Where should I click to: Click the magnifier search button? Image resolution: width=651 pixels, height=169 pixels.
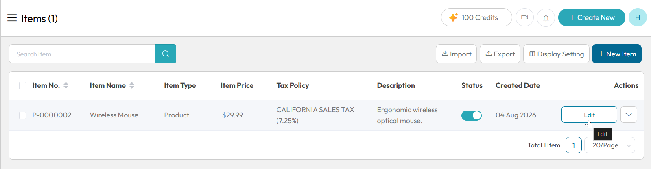click(166, 54)
